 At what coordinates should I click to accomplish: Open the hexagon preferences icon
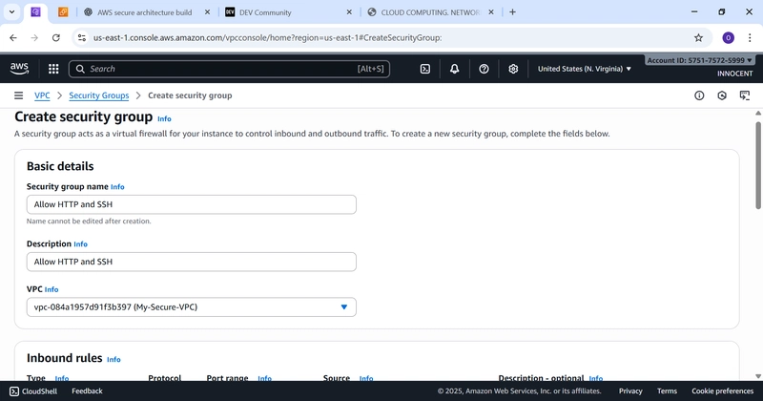click(722, 95)
